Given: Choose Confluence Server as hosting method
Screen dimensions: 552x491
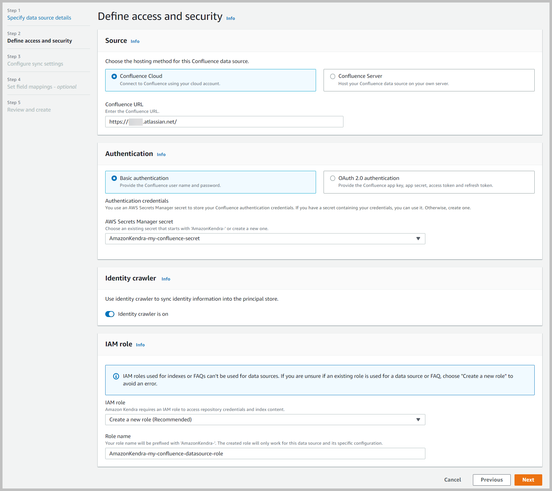Looking at the screenshot, I should (333, 76).
